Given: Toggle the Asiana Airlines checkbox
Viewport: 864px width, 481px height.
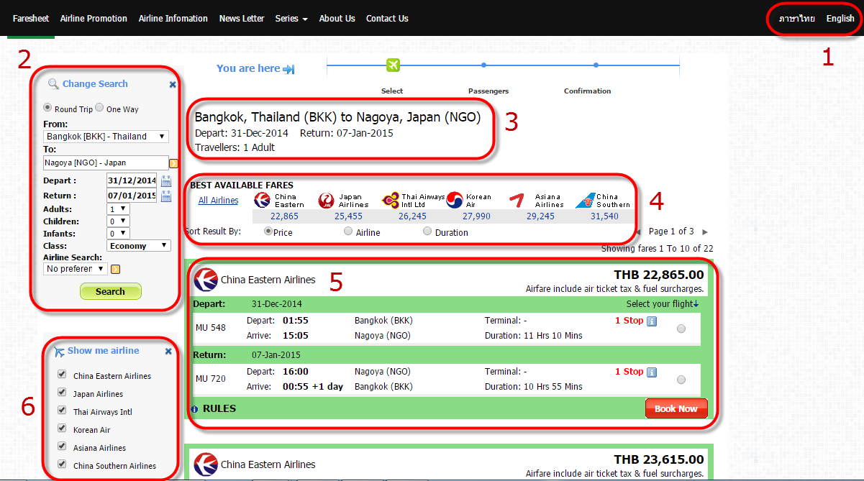Looking at the screenshot, I should coord(62,446).
